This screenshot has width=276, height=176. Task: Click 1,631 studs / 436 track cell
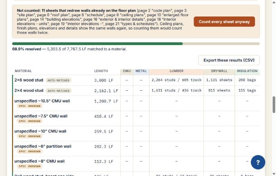coord(176,90)
